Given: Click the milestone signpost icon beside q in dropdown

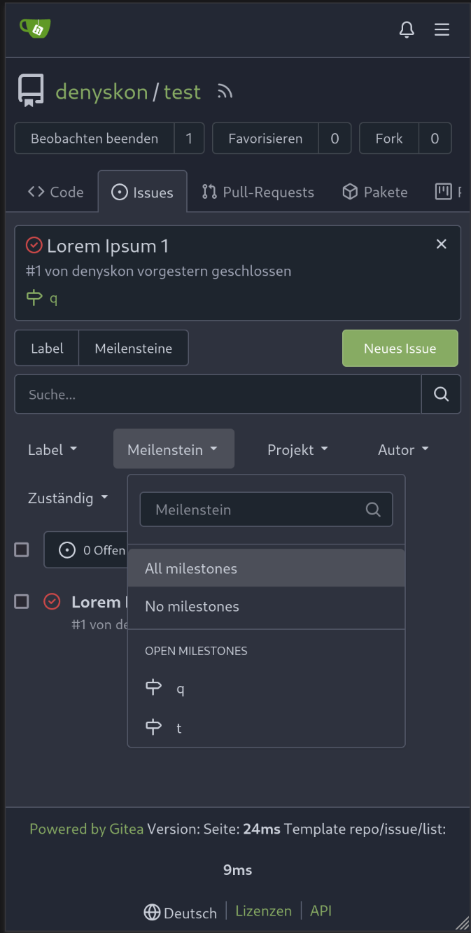Looking at the screenshot, I should pyautogui.click(x=154, y=688).
